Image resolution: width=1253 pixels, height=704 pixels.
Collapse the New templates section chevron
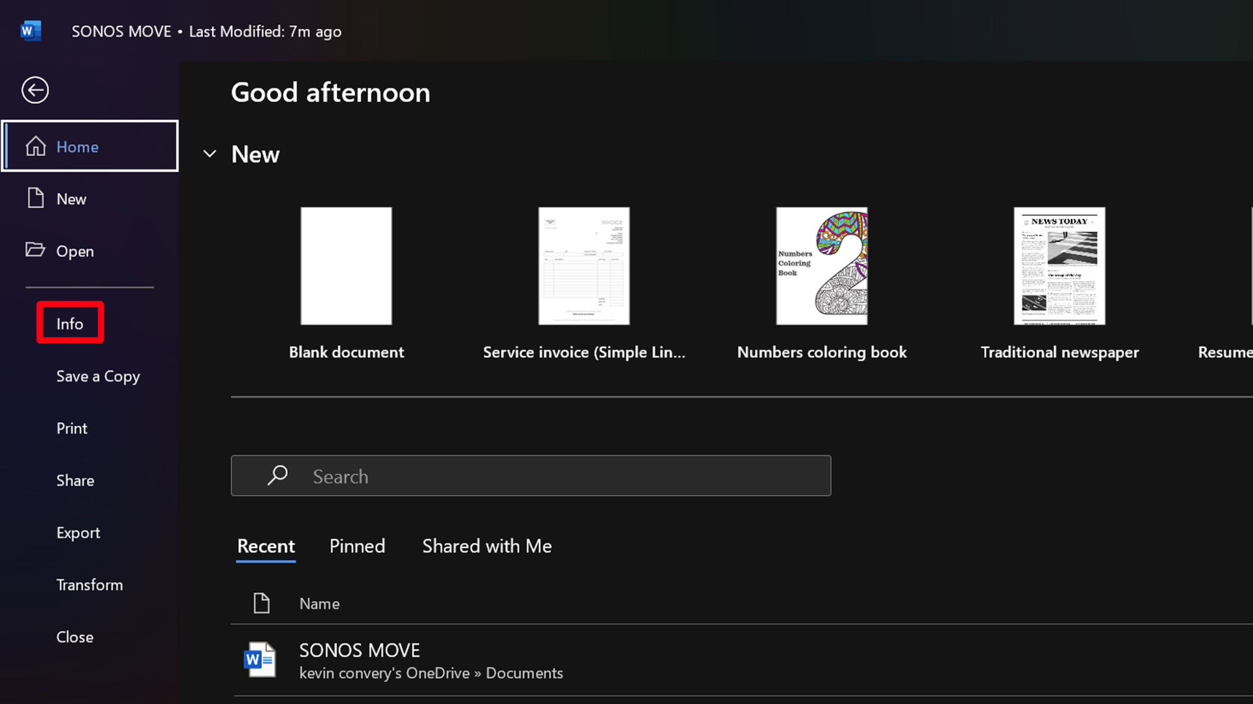coord(209,154)
